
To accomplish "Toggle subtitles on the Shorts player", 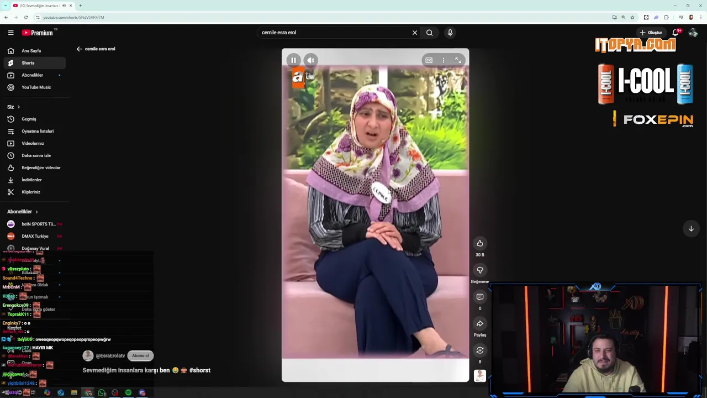I will [429, 60].
